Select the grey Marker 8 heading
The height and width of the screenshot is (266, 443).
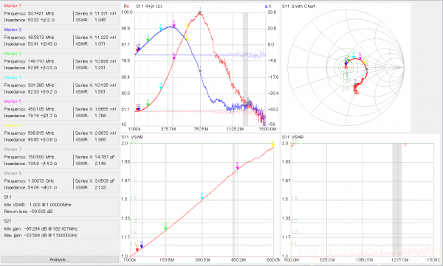[x=13, y=173]
